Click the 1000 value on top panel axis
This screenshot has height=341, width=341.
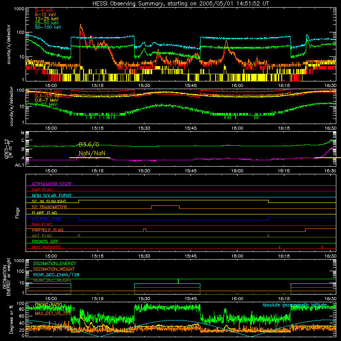pos(19,9)
